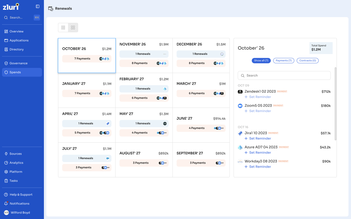Open Wilford Boyd profile avatar
The image size is (351, 219).
[6, 212]
